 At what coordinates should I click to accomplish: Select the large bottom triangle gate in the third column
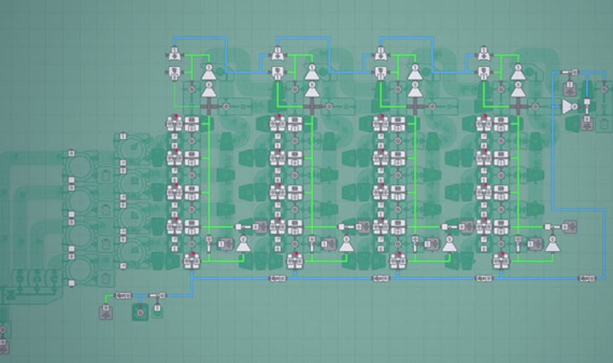(450, 244)
